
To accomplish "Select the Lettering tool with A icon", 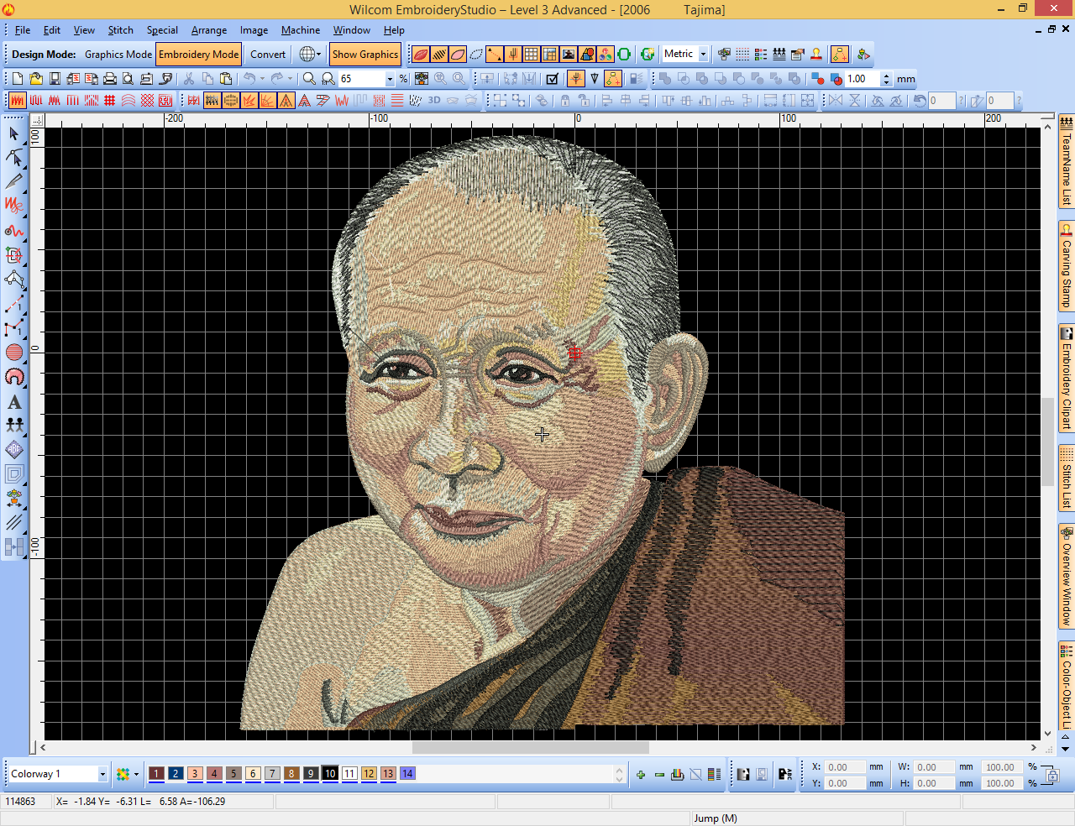I will pyautogui.click(x=14, y=401).
